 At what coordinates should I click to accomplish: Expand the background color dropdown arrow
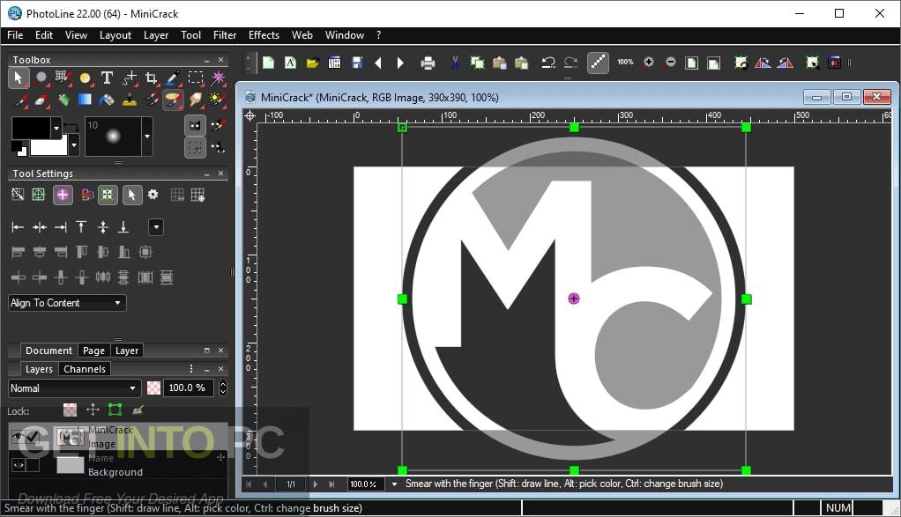point(73,145)
